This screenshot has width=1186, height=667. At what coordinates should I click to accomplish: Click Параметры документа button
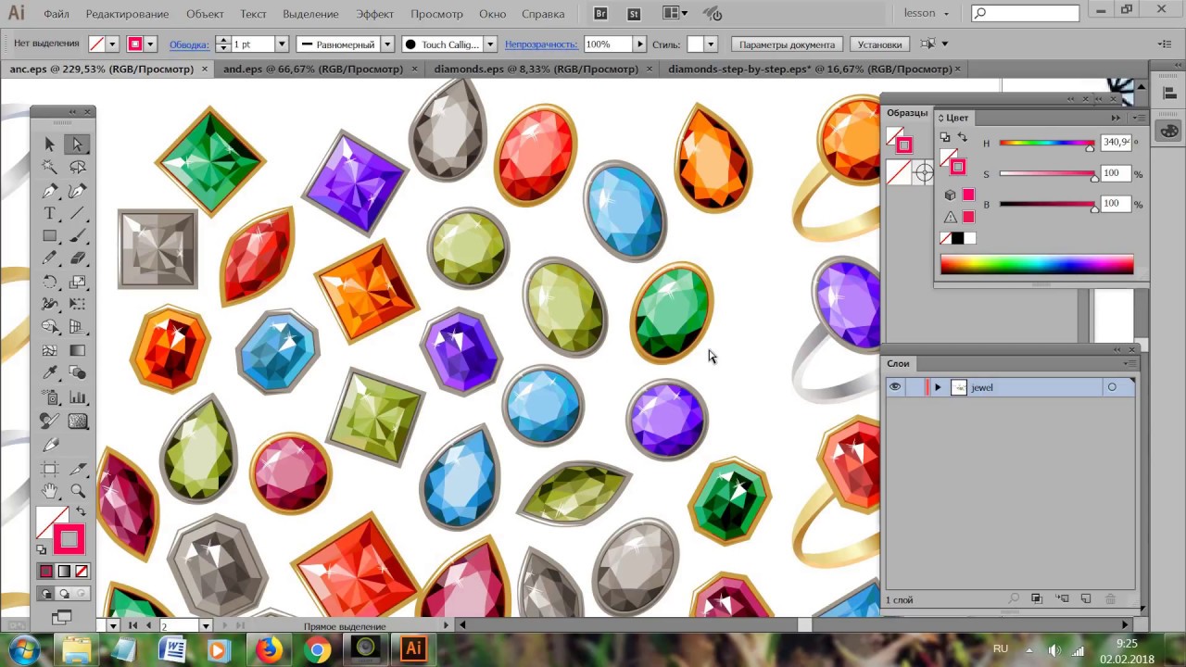pyautogui.click(x=787, y=44)
